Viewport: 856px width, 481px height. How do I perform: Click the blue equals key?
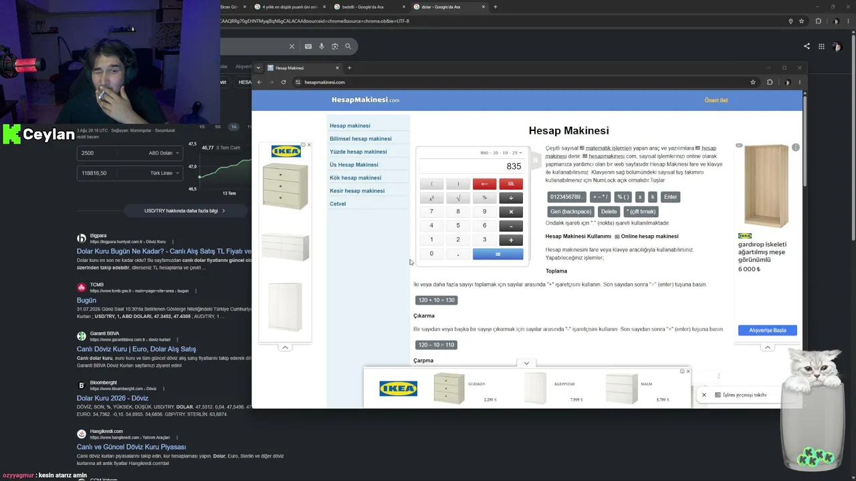pyautogui.click(x=498, y=254)
